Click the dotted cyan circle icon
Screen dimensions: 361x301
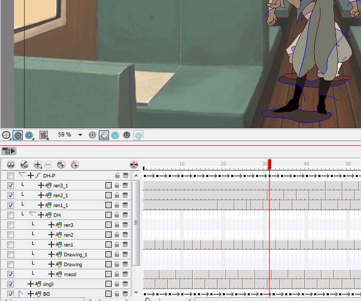(x=138, y=135)
